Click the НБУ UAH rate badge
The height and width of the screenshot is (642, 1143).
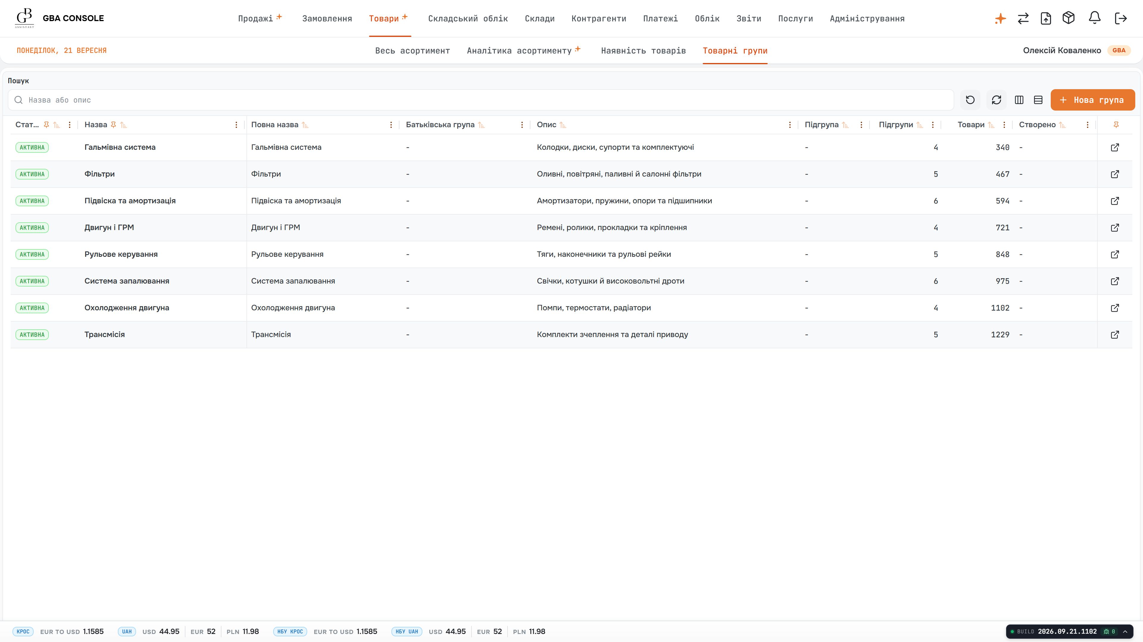(x=407, y=632)
